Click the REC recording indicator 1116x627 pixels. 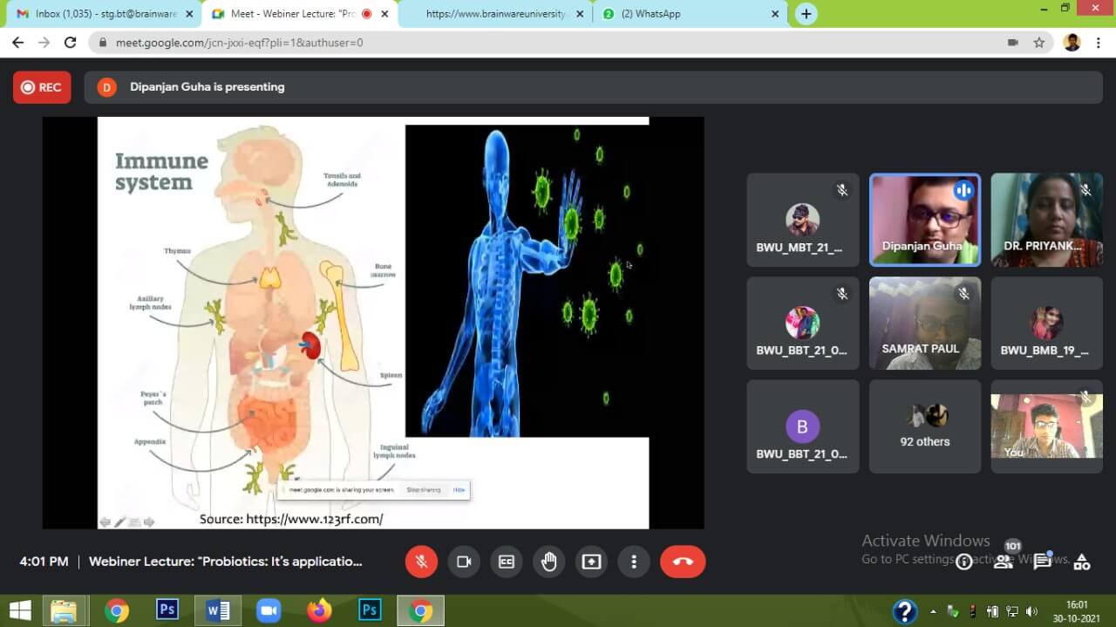point(42,87)
